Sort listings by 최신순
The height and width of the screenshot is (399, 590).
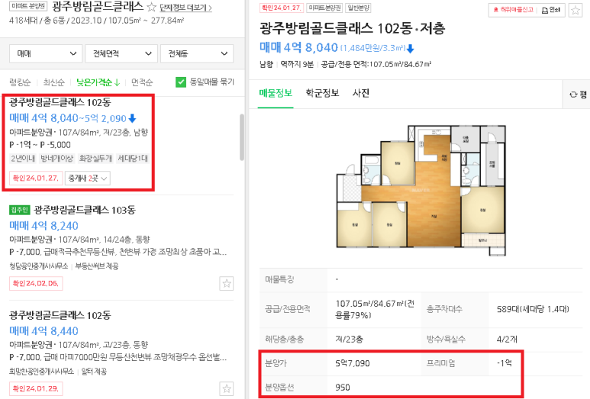[x=53, y=82]
